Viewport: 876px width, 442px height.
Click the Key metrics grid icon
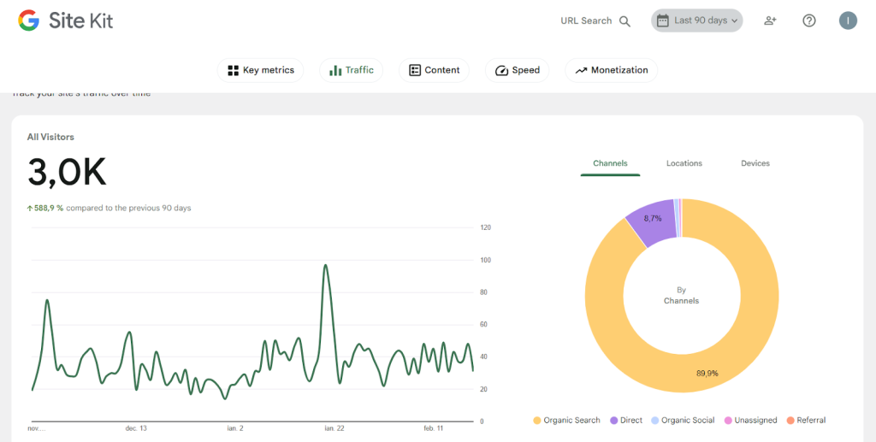click(x=233, y=70)
